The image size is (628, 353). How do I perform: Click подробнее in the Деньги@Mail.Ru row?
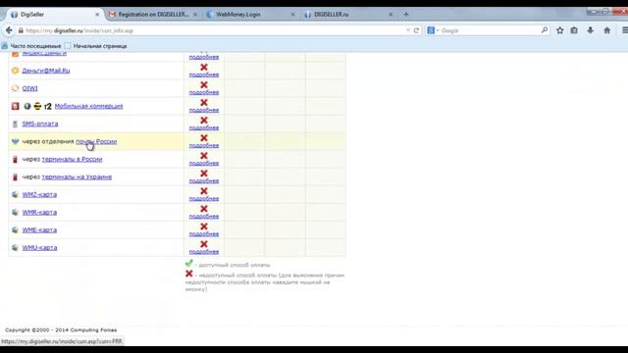[x=204, y=75]
